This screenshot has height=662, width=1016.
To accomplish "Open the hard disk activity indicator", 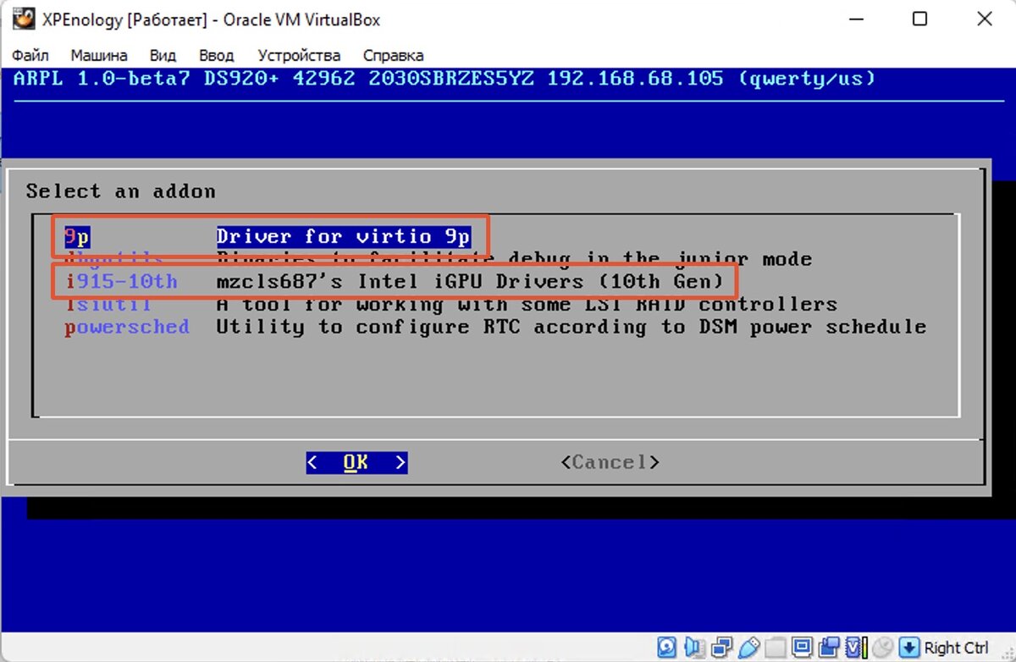I will 666,648.
